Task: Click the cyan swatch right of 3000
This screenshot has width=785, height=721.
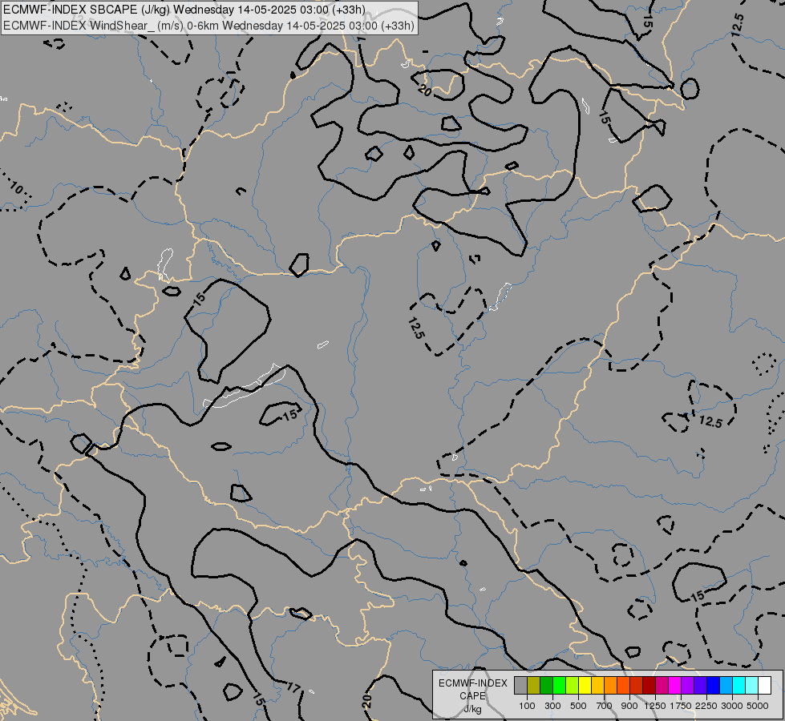Action: coord(739,685)
